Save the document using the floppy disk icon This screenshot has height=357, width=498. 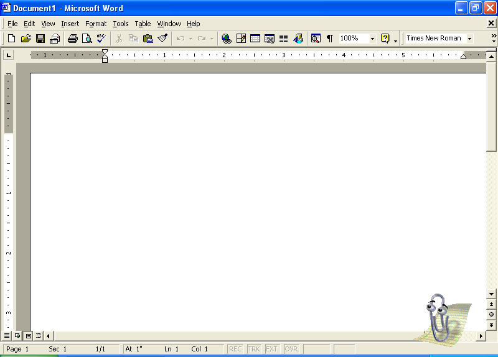(40, 39)
